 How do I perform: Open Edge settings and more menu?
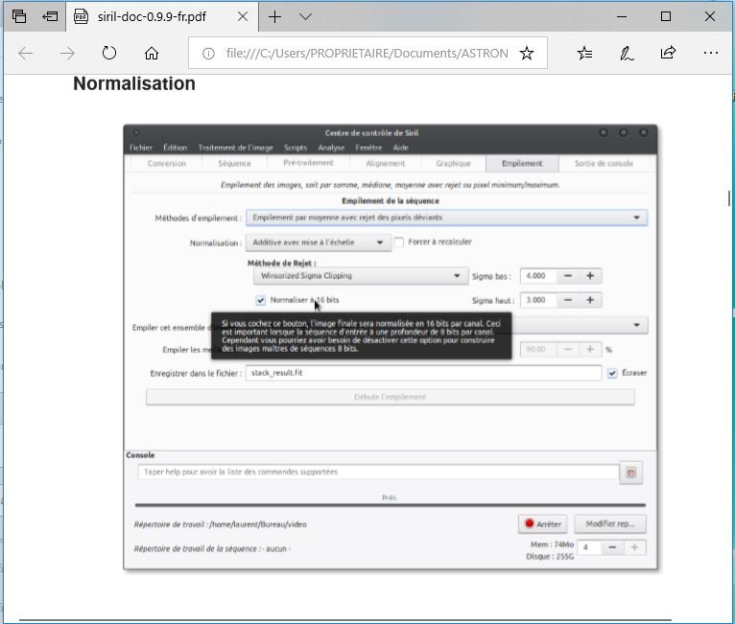coord(711,53)
